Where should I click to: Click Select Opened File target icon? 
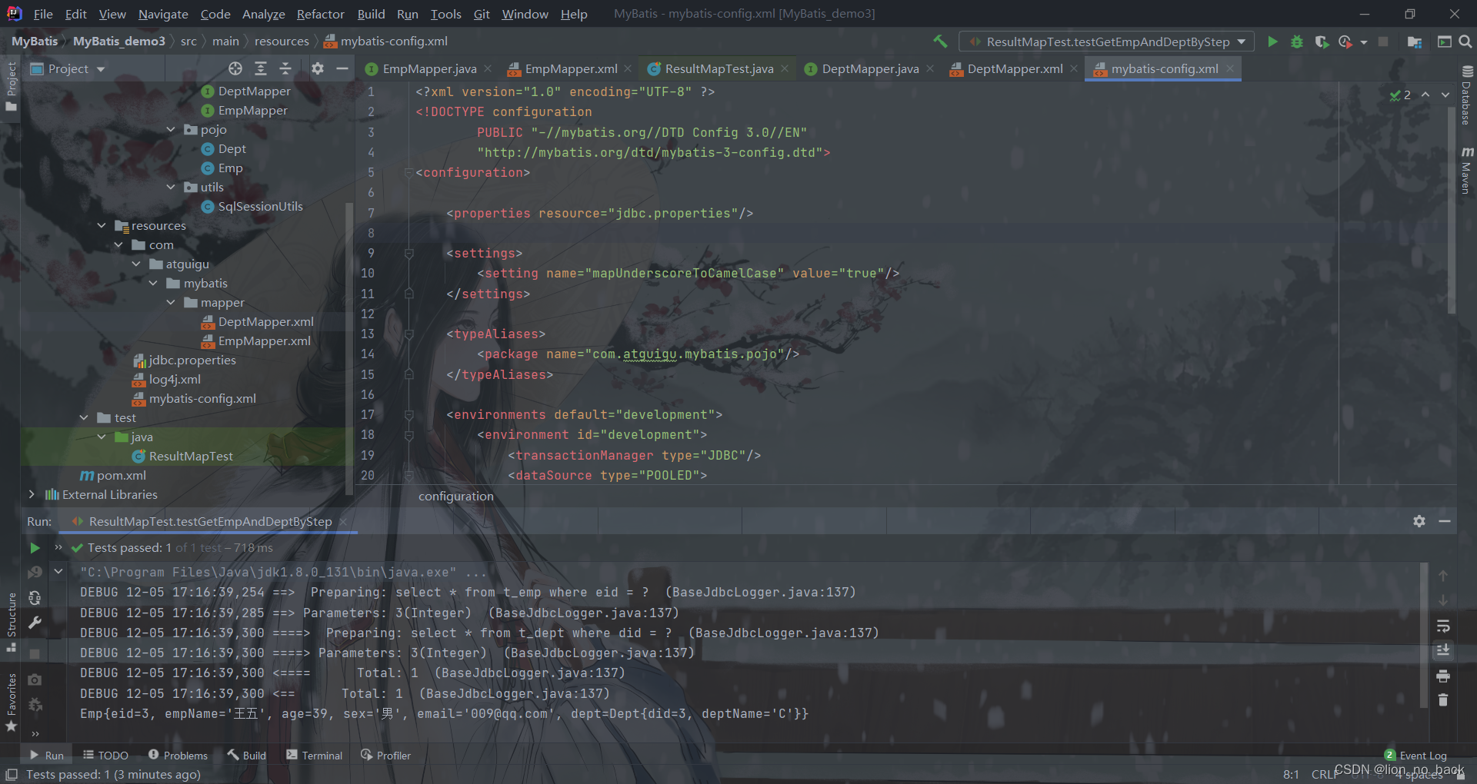point(235,69)
